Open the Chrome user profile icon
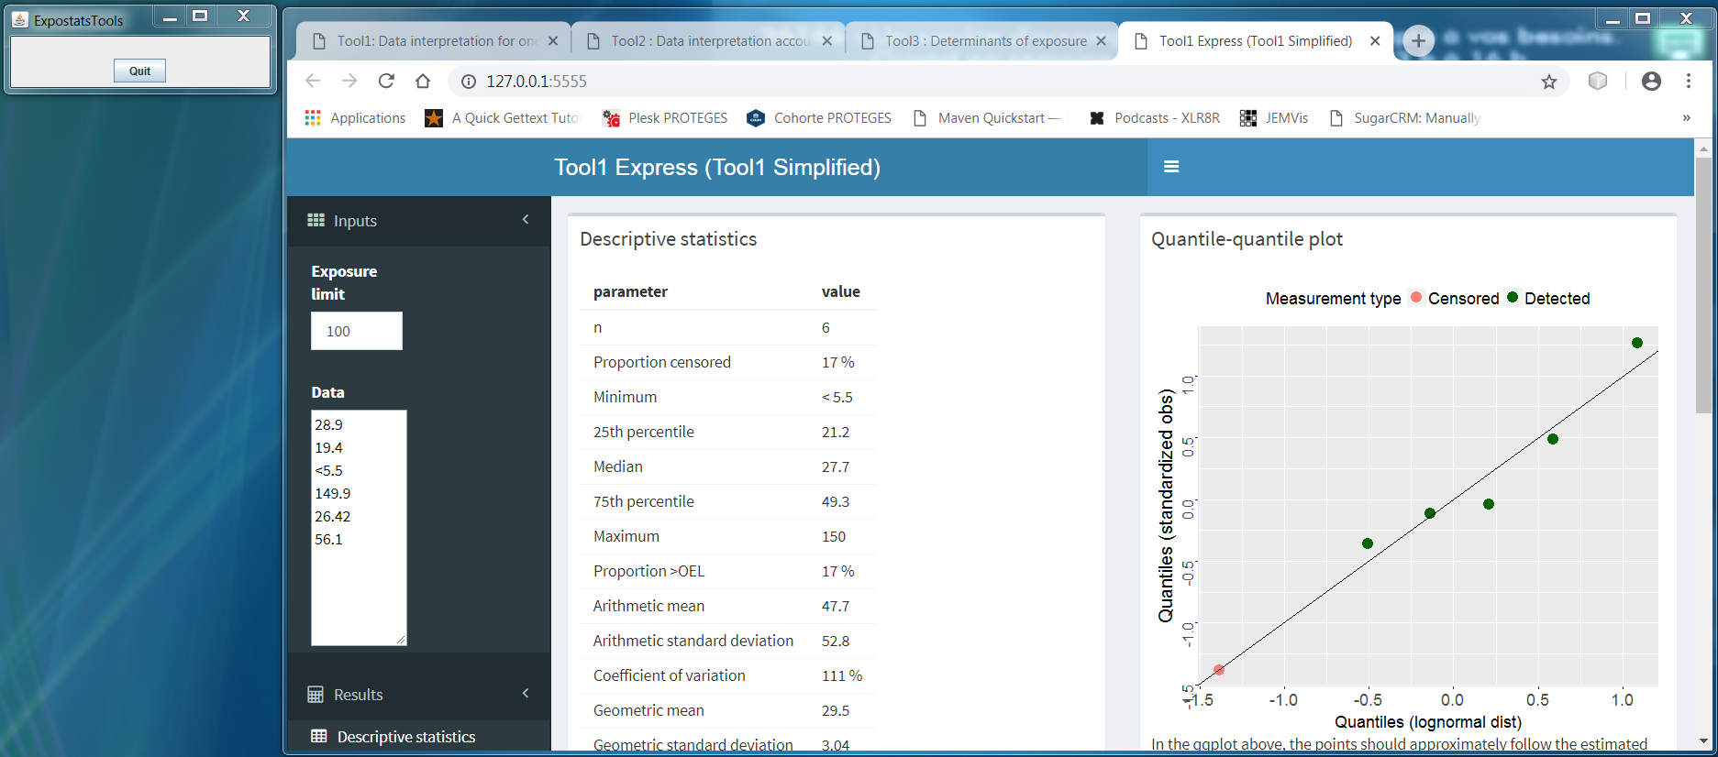The image size is (1718, 757). coord(1651,82)
